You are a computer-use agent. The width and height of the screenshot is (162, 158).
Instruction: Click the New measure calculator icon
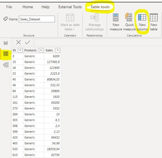coord(116,17)
